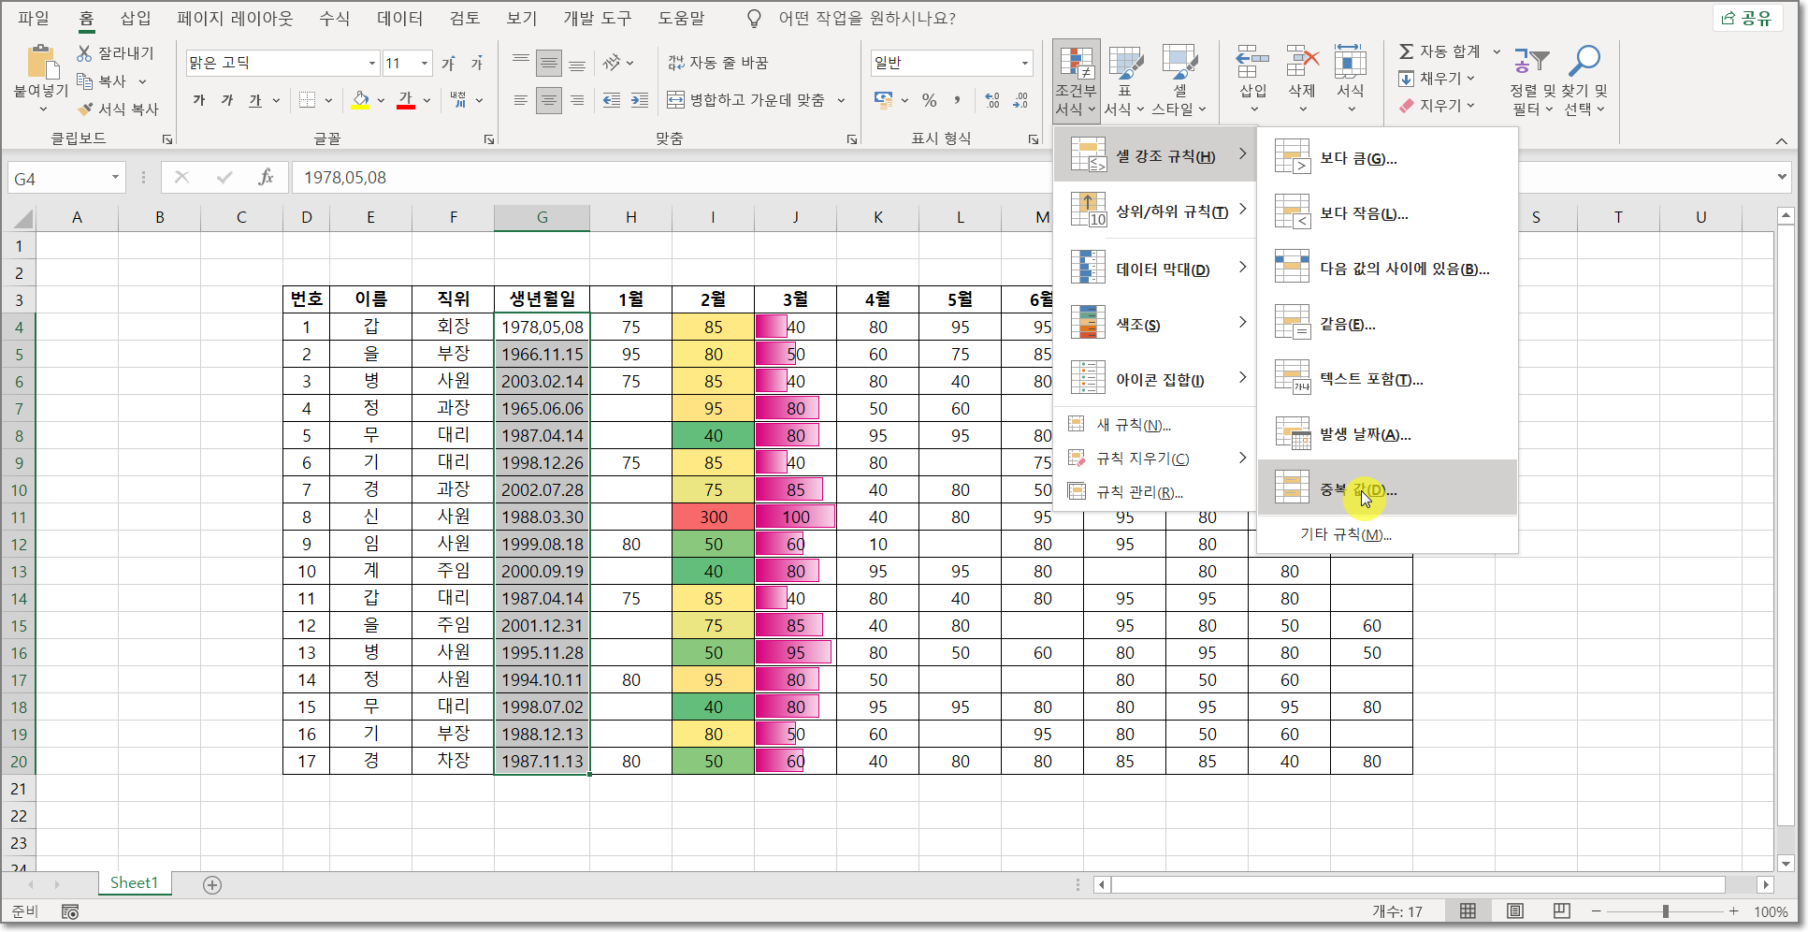Toggle right text alignment
The width and height of the screenshot is (1808, 932).
[x=577, y=100]
